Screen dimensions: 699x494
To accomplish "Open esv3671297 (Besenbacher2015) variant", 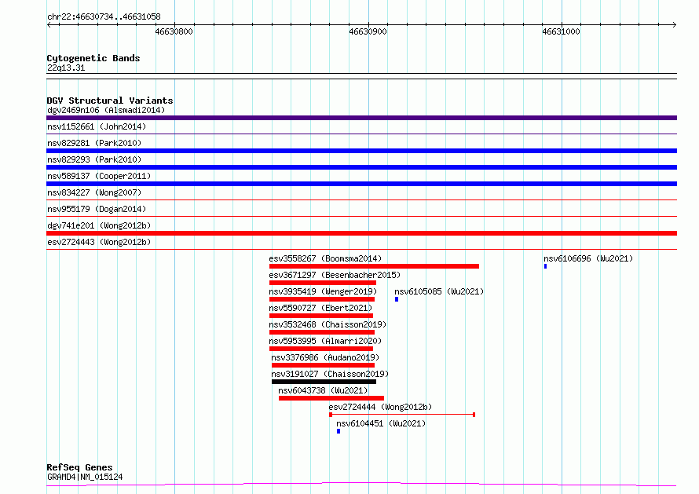I will coord(335,275).
